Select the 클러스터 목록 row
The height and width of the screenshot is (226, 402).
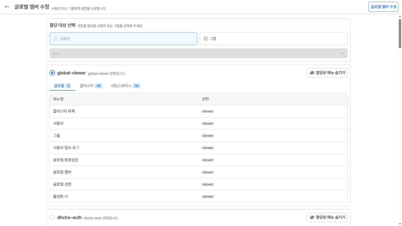point(199,111)
